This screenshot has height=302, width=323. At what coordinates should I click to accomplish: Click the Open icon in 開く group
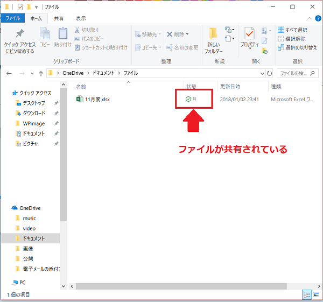tap(264, 31)
